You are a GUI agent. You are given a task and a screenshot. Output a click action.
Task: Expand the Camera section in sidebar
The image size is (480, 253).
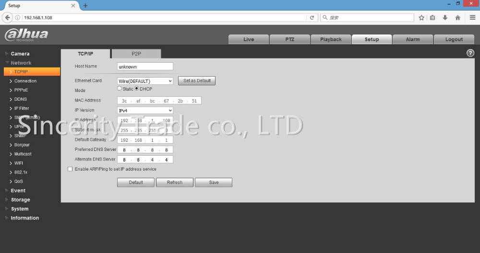click(20, 54)
